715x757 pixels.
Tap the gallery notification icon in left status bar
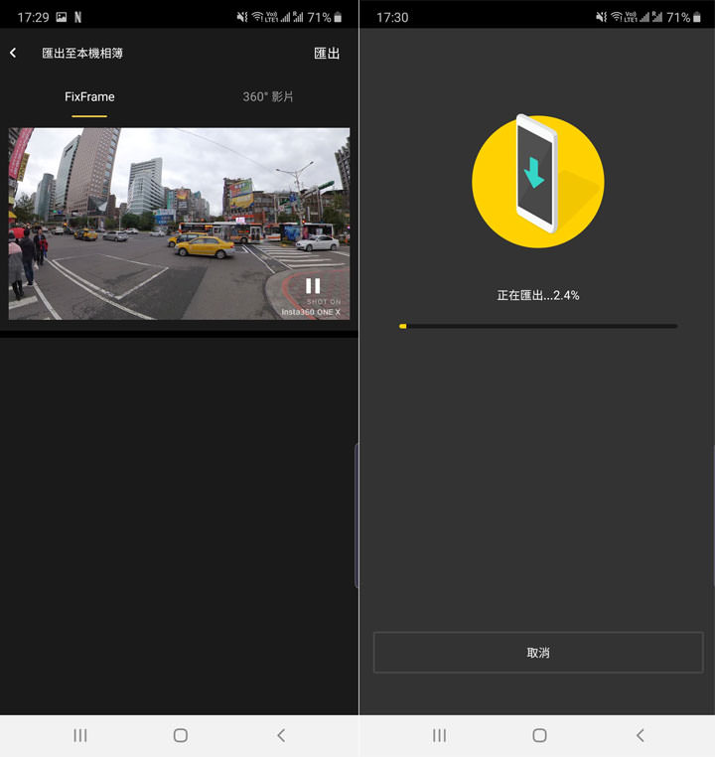pyautogui.click(x=62, y=17)
